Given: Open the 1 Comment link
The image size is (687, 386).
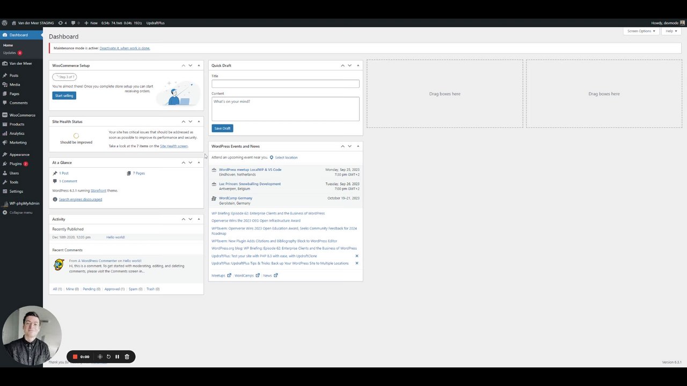Looking at the screenshot, I should (x=68, y=181).
